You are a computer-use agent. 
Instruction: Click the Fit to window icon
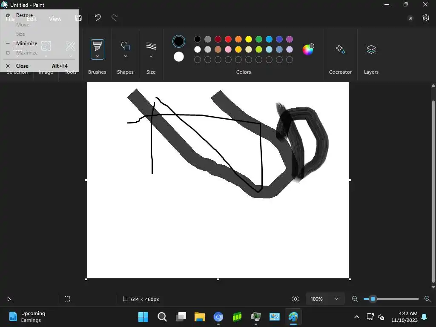coord(295,299)
